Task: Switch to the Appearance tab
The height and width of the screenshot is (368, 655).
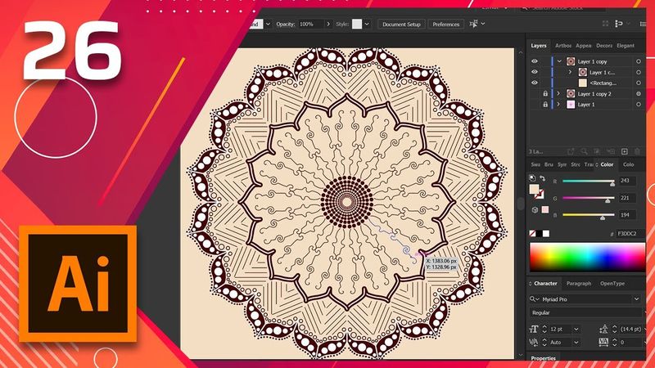Action: [x=583, y=46]
